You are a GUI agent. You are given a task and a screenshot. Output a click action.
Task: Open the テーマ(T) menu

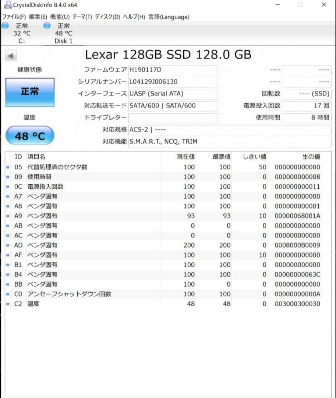83,17
